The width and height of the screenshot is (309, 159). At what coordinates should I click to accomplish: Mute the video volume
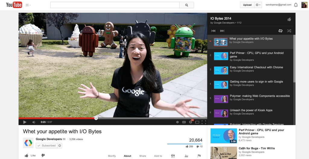coord(34,122)
